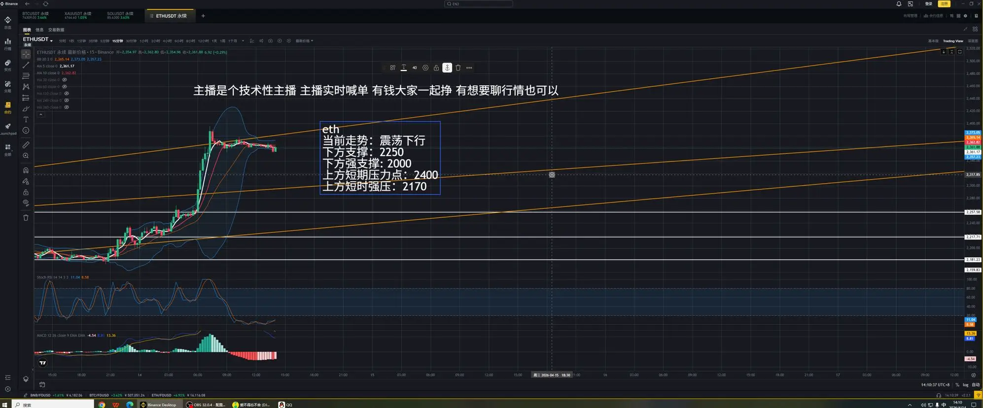Switch to the XAUUSDT 永续 tab
983x408 pixels.
tap(78, 16)
